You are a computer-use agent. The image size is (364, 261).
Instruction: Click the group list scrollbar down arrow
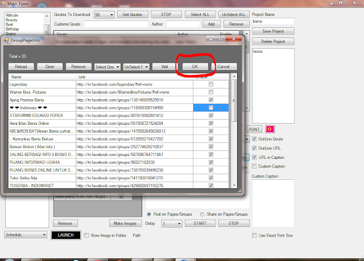point(234,186)
